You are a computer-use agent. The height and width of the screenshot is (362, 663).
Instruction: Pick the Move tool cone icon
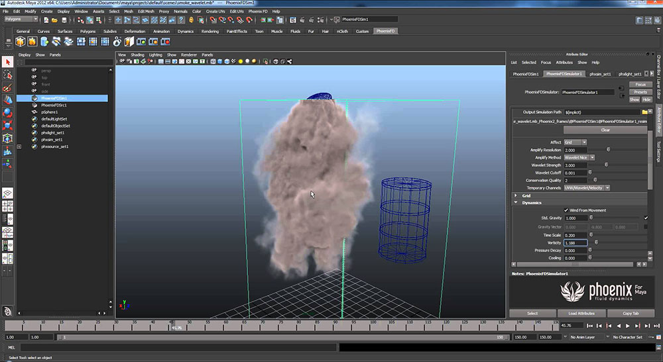[7, 100]
